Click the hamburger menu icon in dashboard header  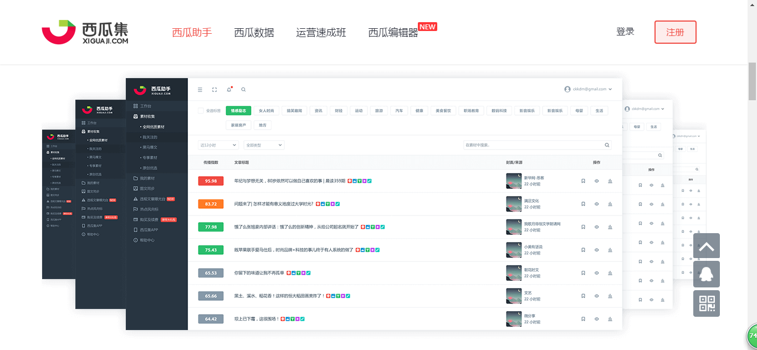click(x=200, y=90)
